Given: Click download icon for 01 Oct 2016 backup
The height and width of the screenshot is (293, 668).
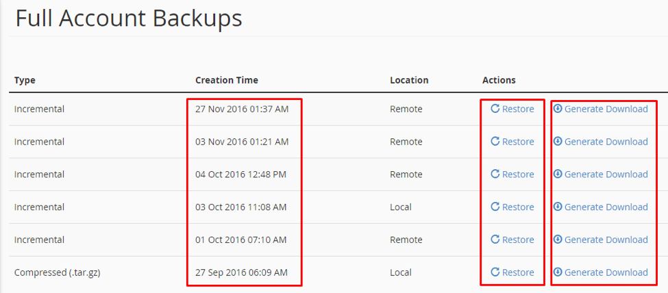Looking at the screenshot, I should tap(558, 240).
